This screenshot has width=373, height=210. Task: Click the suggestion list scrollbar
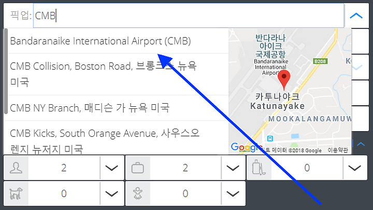coord(6,71)
